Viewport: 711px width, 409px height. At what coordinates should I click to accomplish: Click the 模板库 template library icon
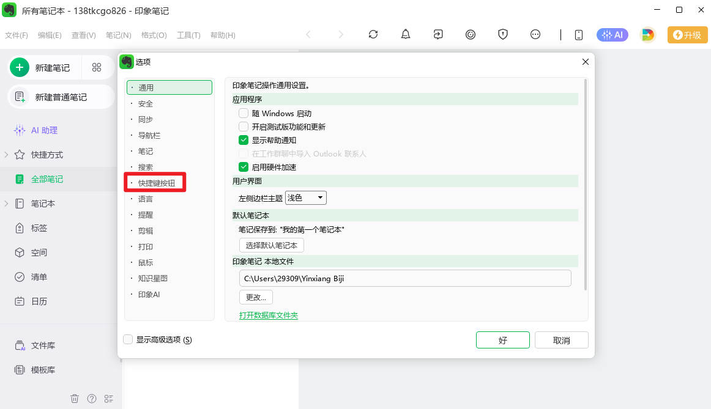[20, 370]
